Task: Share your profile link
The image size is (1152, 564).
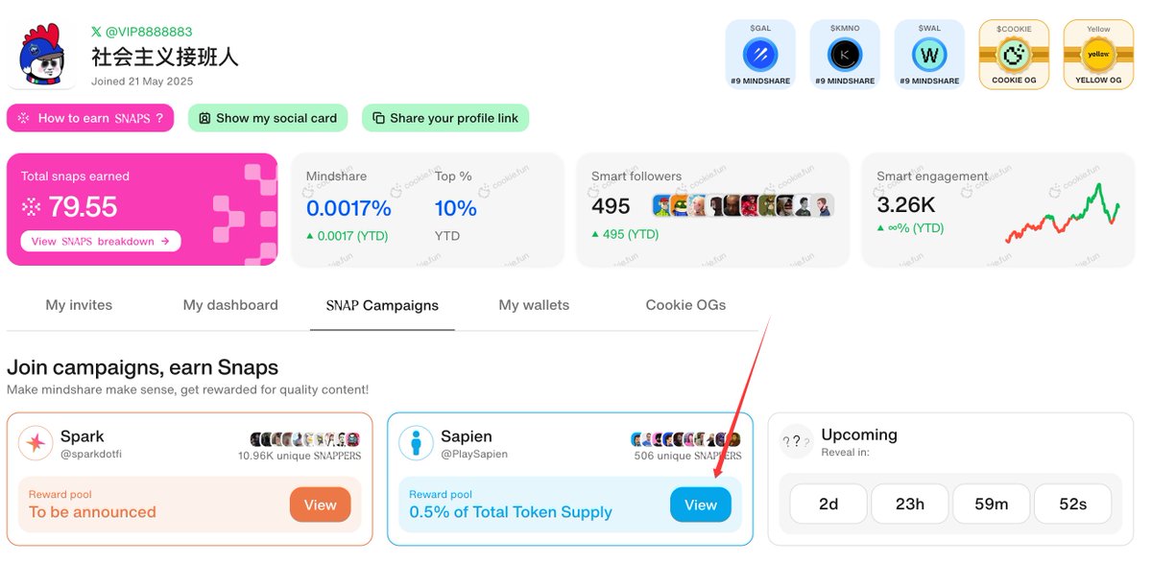Action: pos(445,118)
